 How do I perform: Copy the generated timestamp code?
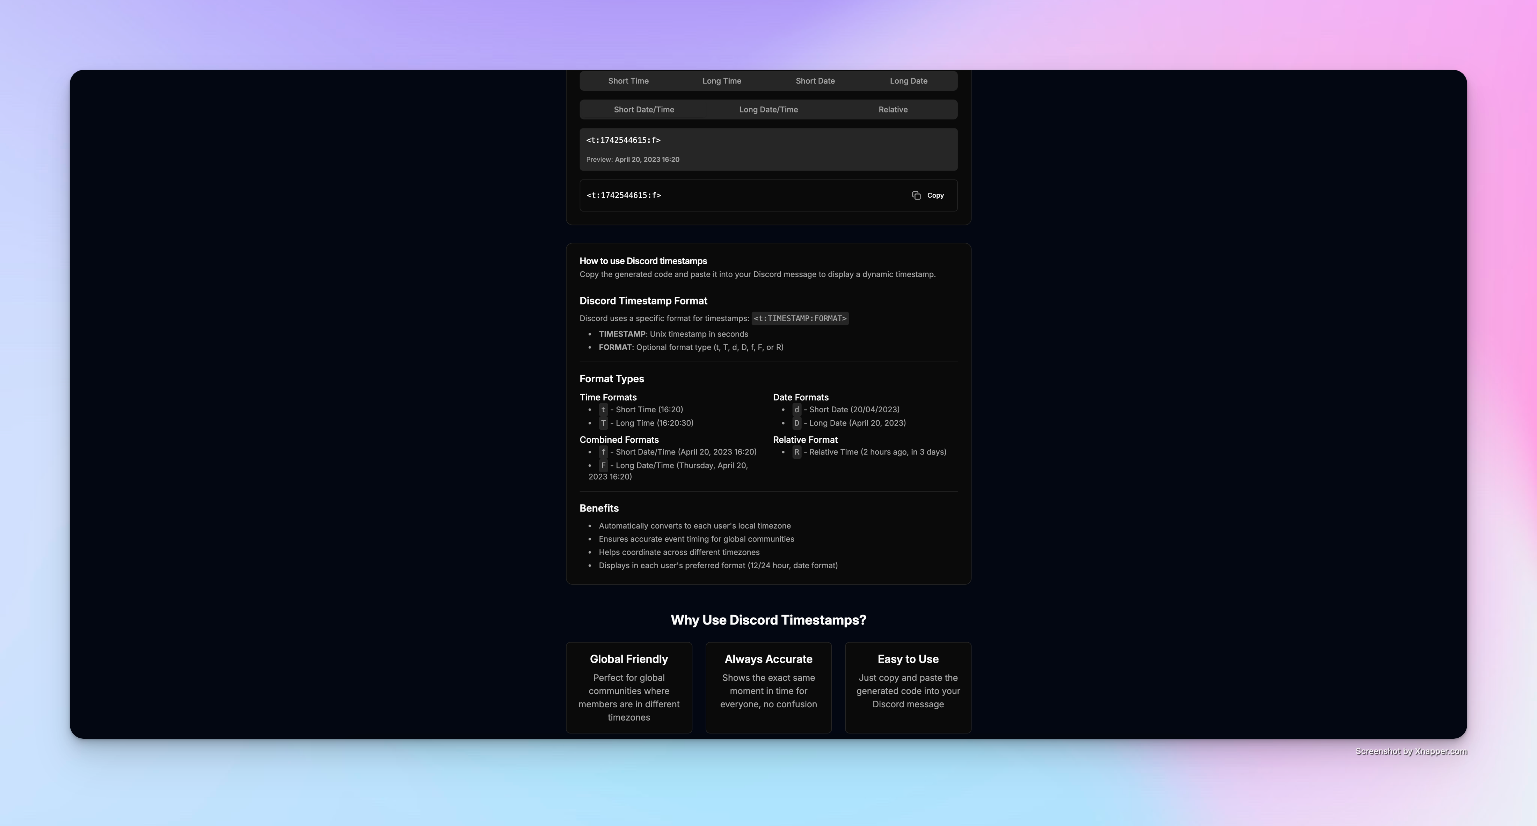click(928, 196)
